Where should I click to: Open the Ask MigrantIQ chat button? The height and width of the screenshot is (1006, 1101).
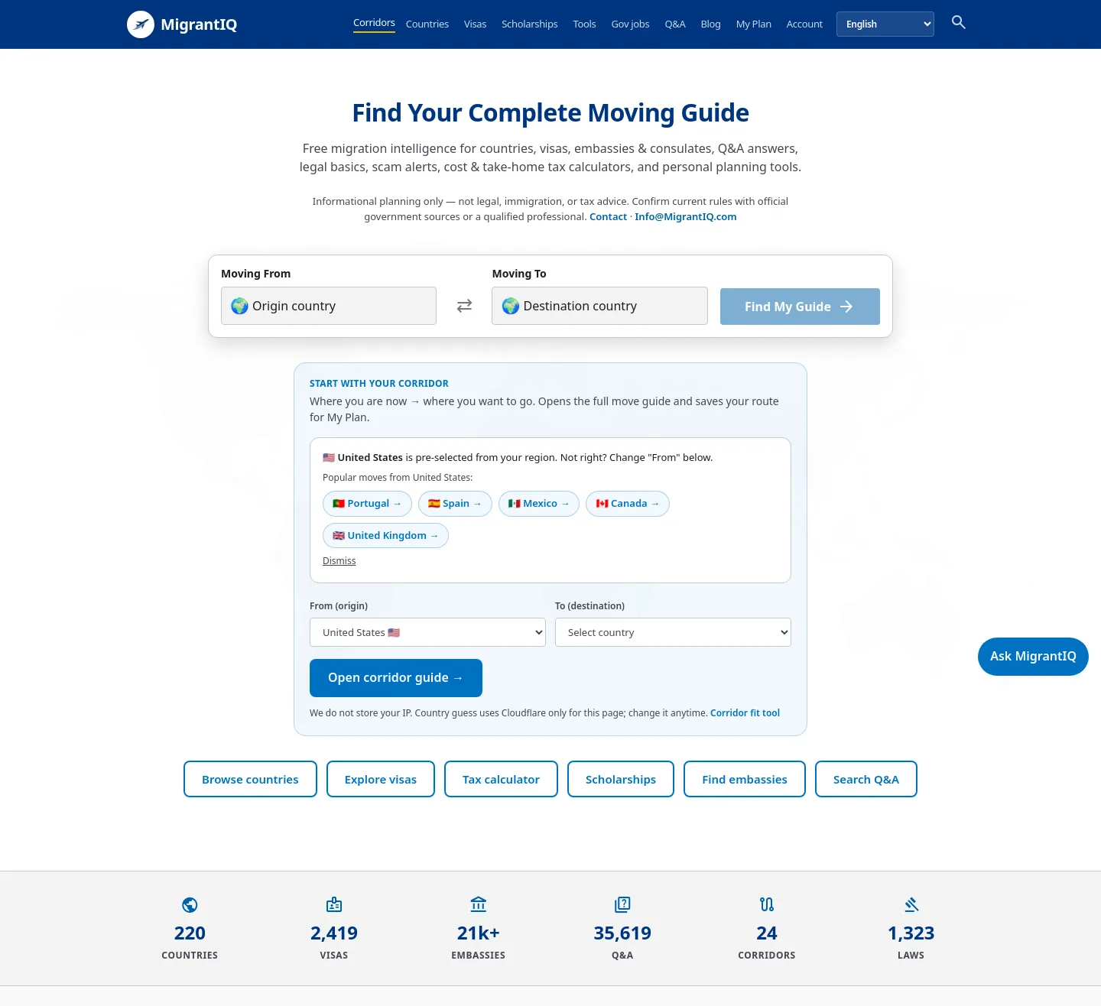pyautogui.click(x=1033, y=657)
